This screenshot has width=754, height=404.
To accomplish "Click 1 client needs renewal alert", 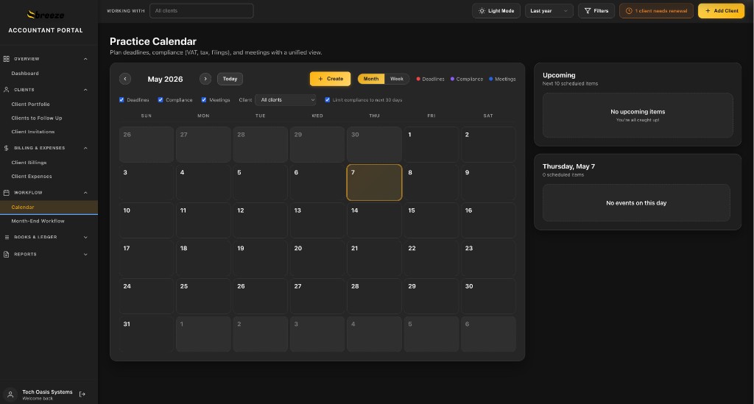I will pos(656,10).
